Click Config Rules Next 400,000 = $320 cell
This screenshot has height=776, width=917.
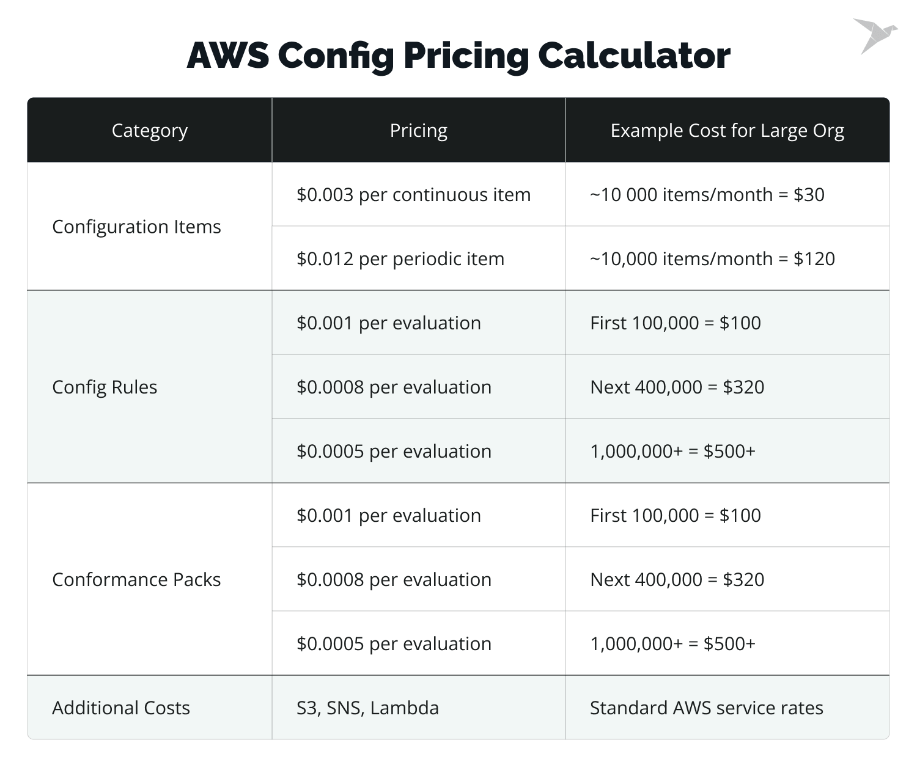(677, 387)
